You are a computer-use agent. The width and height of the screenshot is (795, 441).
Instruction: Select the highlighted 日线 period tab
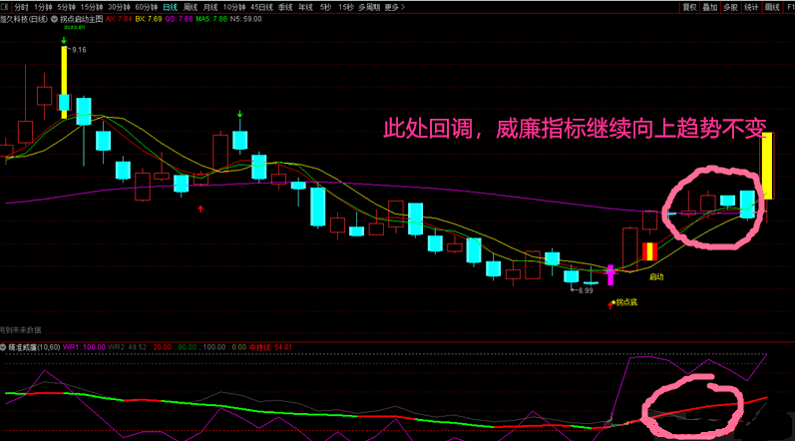170,7
